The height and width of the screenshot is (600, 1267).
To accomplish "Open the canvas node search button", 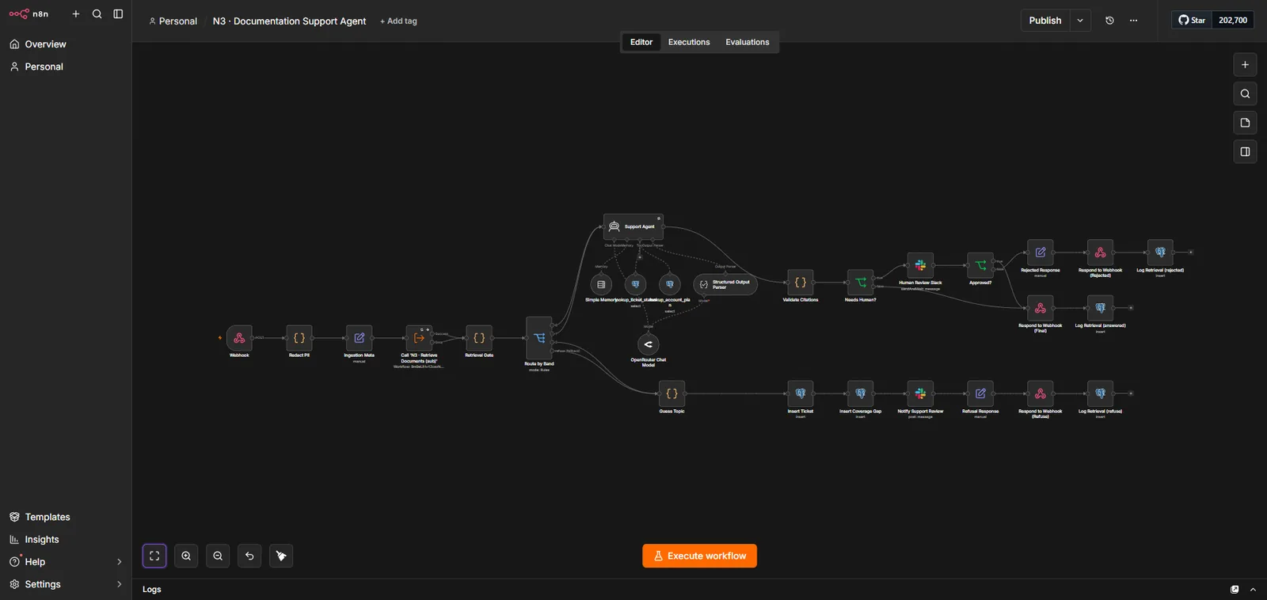I will 1245,94.
